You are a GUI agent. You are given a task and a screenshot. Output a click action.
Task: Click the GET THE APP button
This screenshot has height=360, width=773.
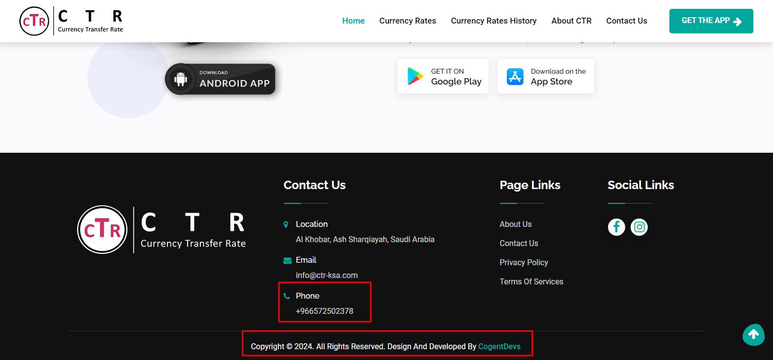click(711, 21)
